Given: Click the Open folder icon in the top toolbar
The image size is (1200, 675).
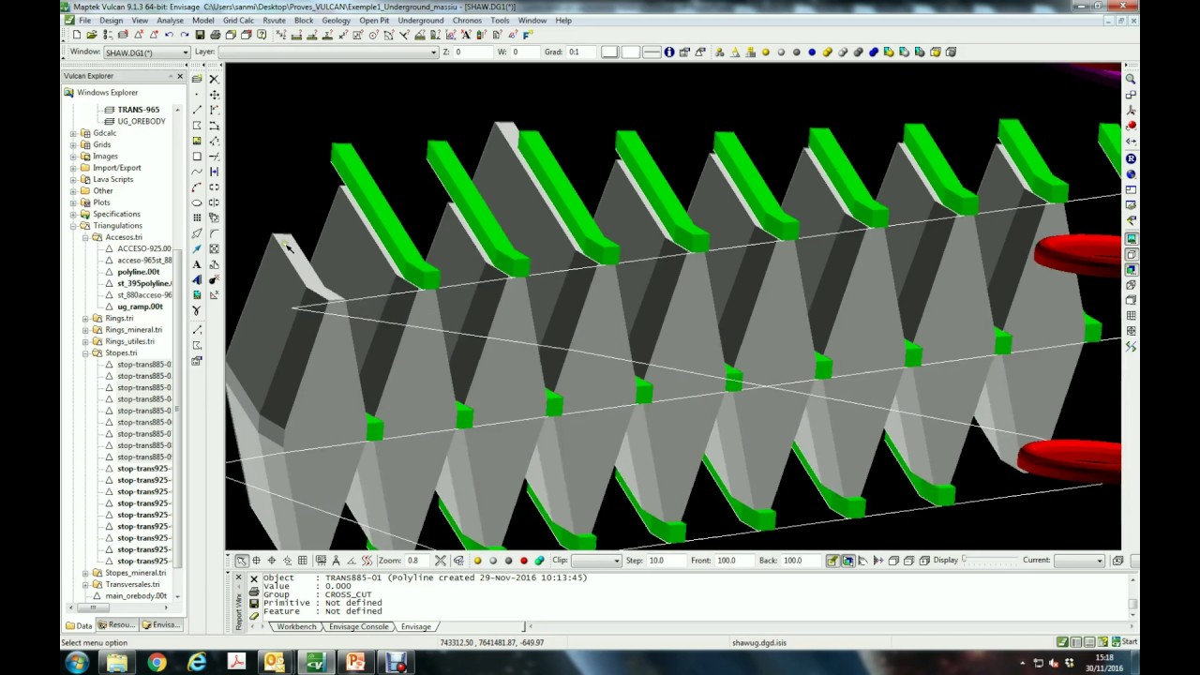Looking at the screenshot, I should point(92,35).
